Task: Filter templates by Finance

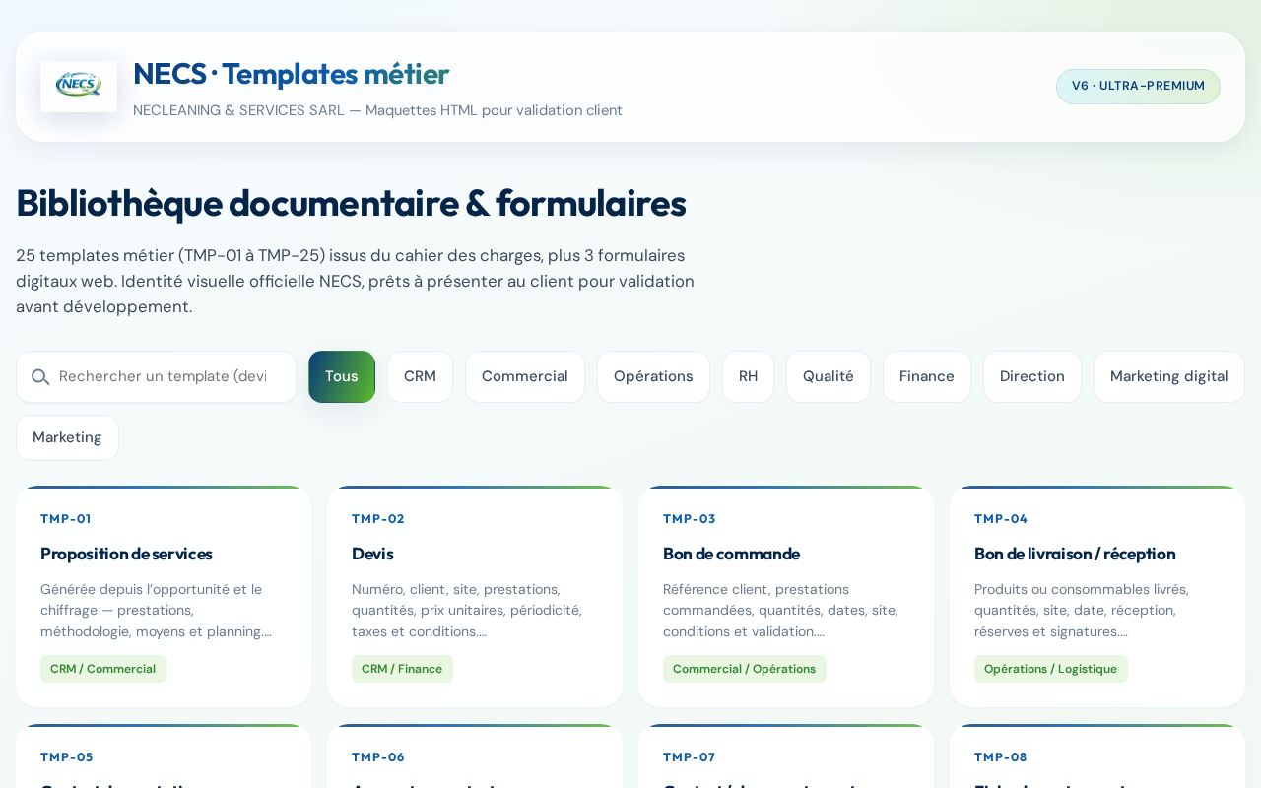Action: (x=927, y=376)
